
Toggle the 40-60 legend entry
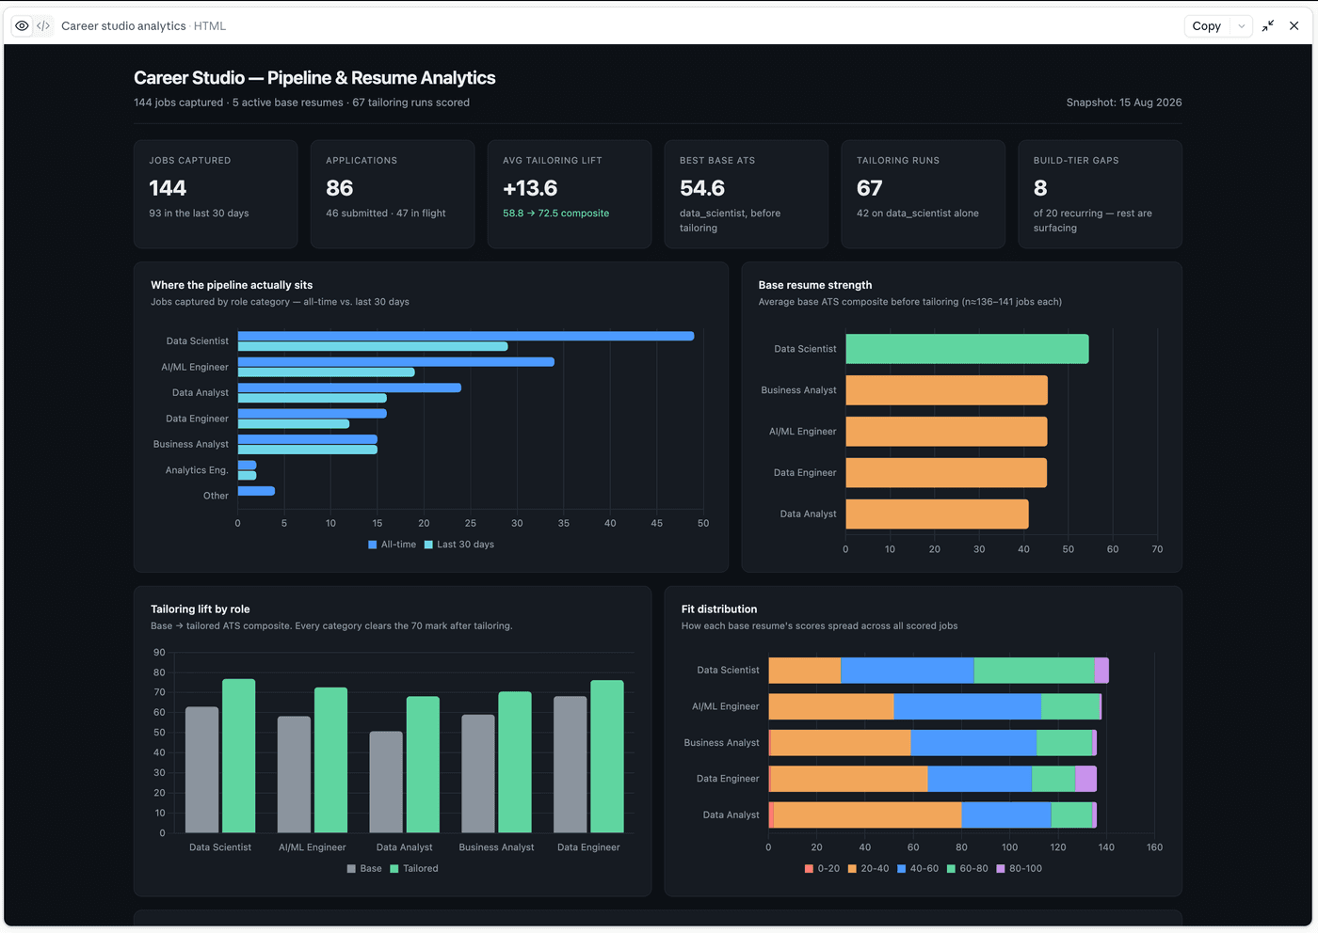coord(918,869)
